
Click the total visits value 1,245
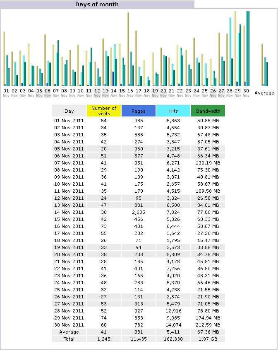(104, 339)
